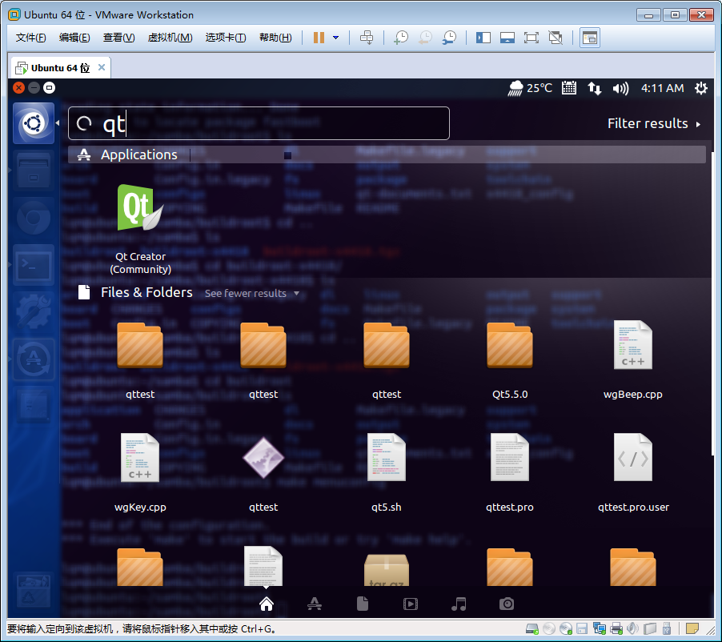This screenshot has width=722, height=642.
Task: Switch to the Music lens
Action: tap(459, 604)
